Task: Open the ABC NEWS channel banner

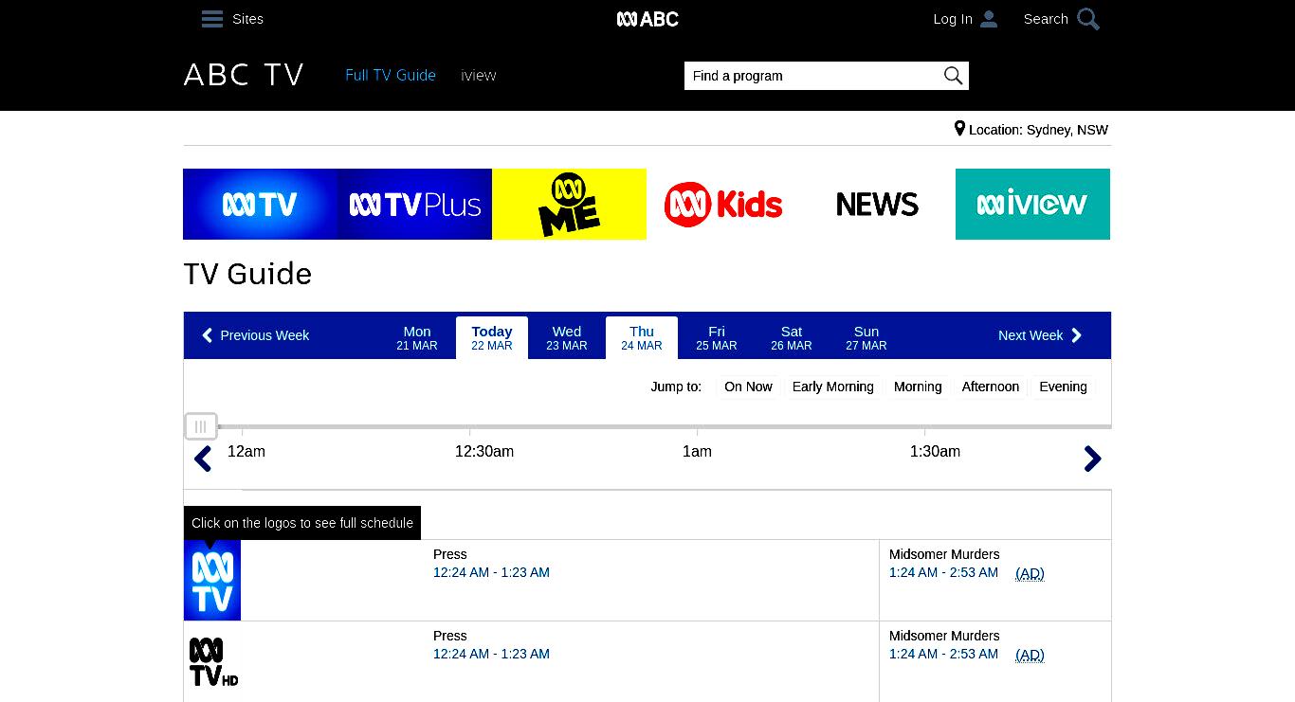Action: click(x=878, y=204)
